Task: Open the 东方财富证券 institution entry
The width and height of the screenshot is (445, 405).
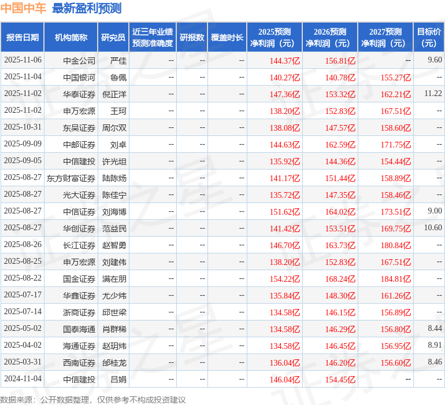Action: [71, 178]
